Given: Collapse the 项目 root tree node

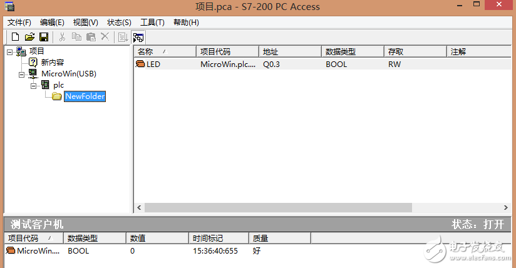Looking at the screenshot, I should [x=9, y=52].
